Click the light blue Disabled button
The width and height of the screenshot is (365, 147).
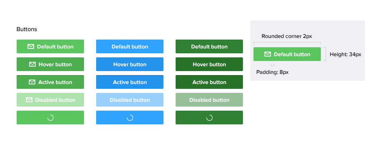coord(130,100)
